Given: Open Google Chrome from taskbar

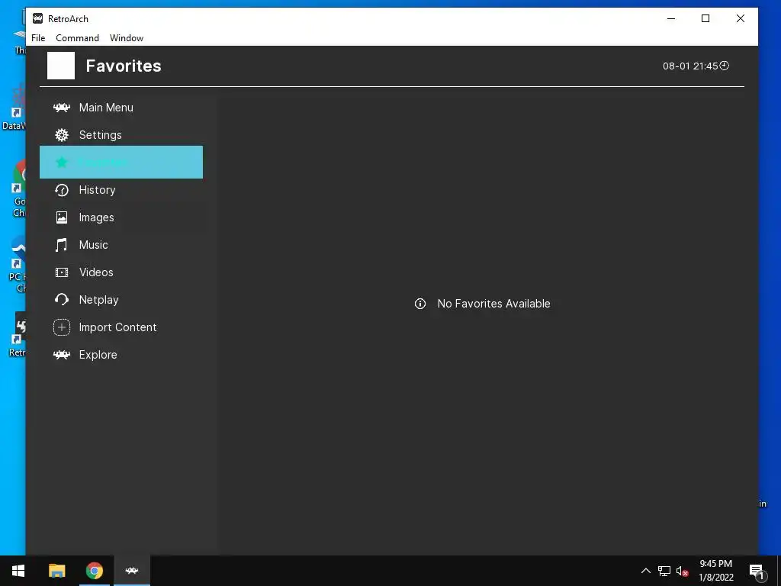Looking at the screenshot, I should click(x=94, y=571).
